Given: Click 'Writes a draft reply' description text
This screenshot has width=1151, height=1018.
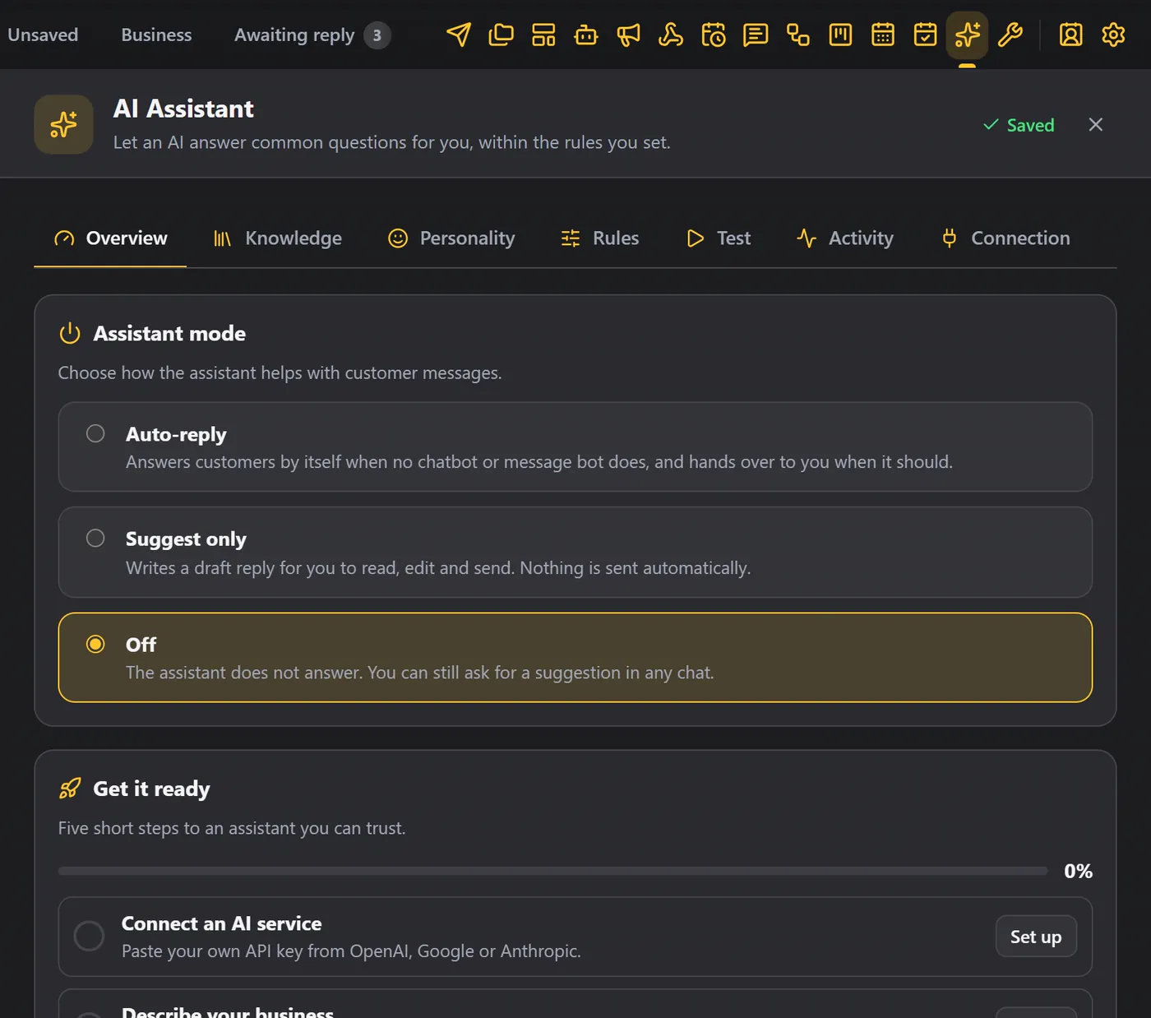Looking at the screenshot, I should [x=438, y=568].
